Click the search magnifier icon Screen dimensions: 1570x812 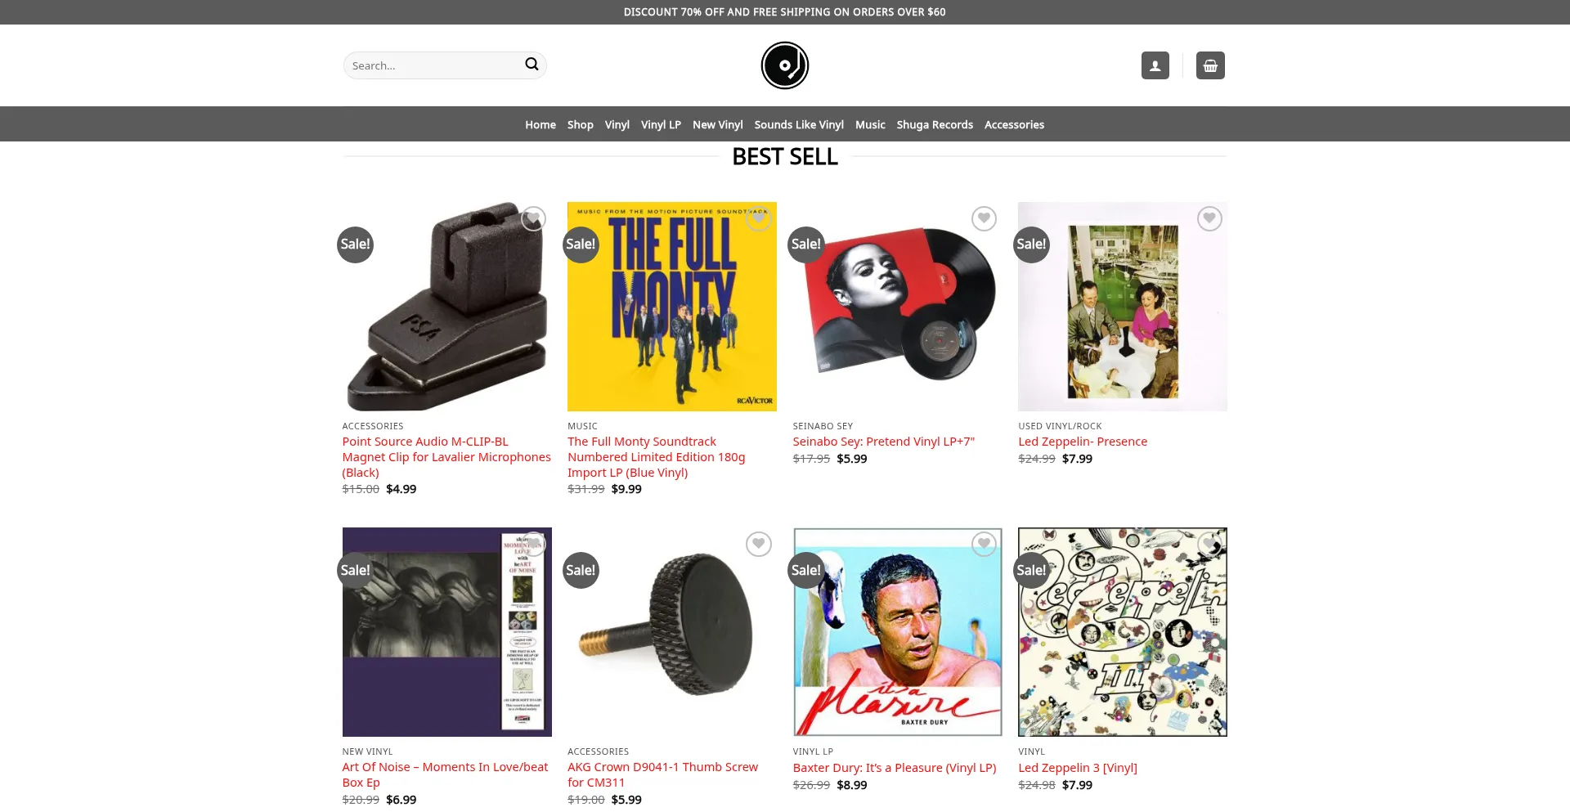(532, 65)
